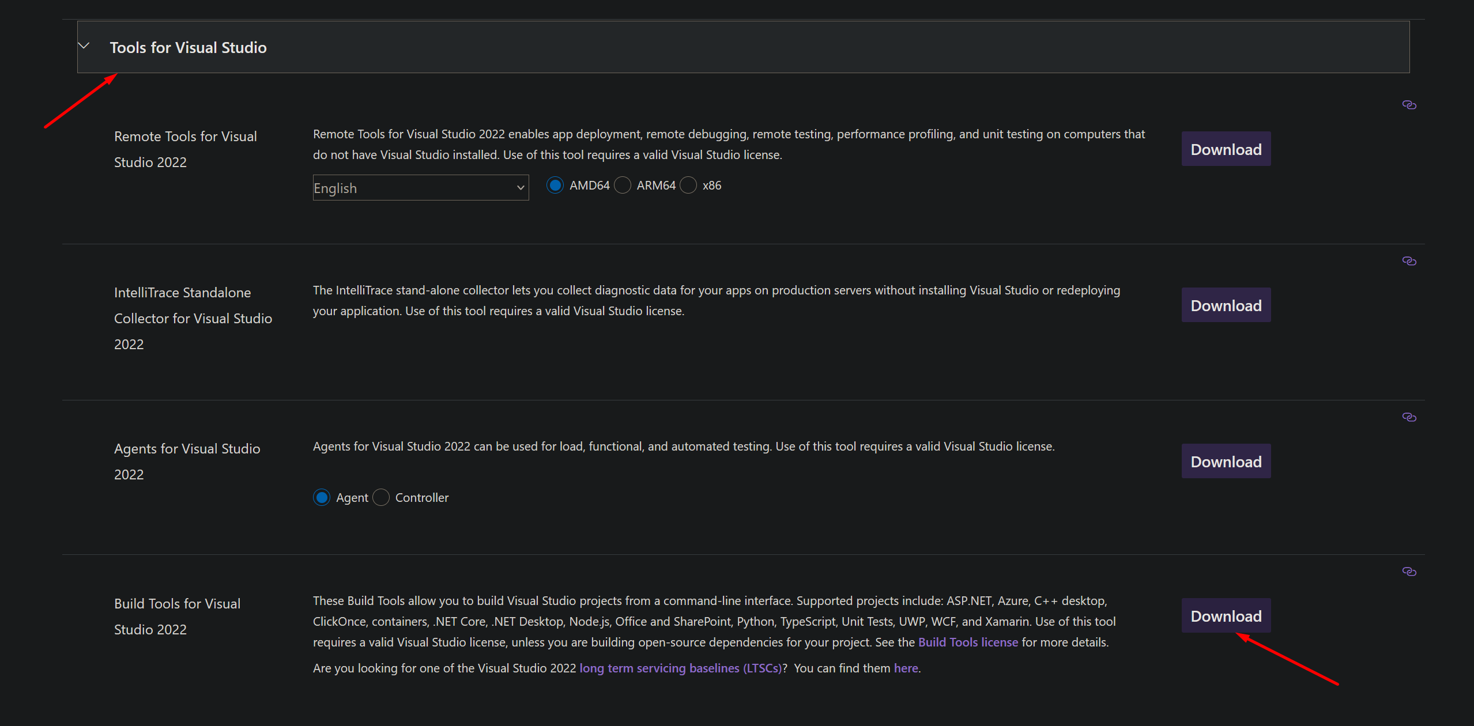Download Build Tools for Visual Studio 2022
The height and width of the screenshot is (726, 1474).
[x=1226, y=616]
